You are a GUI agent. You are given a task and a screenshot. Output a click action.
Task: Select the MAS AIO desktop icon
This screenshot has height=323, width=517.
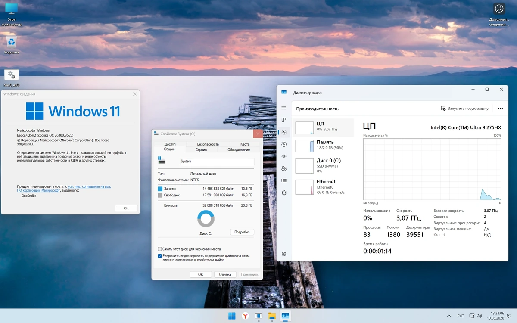pyautogui.click(x=12, y=78)
